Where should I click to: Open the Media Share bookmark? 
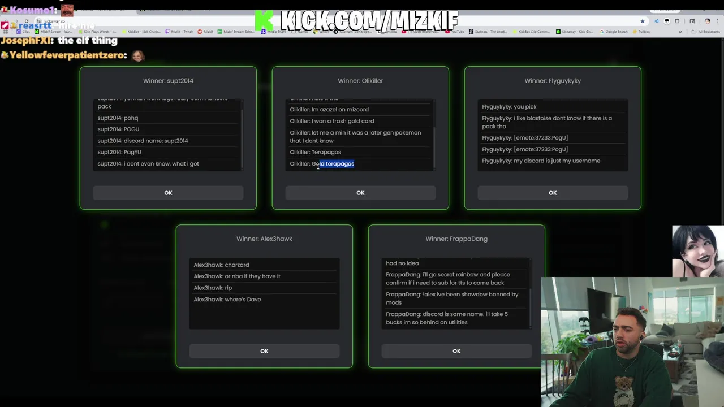(274, 32)
